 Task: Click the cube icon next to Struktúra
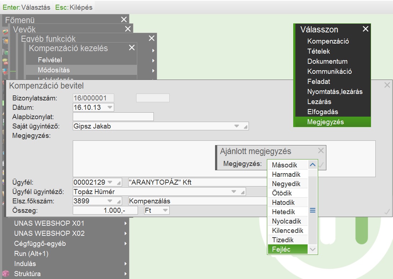tap(5, 274)
